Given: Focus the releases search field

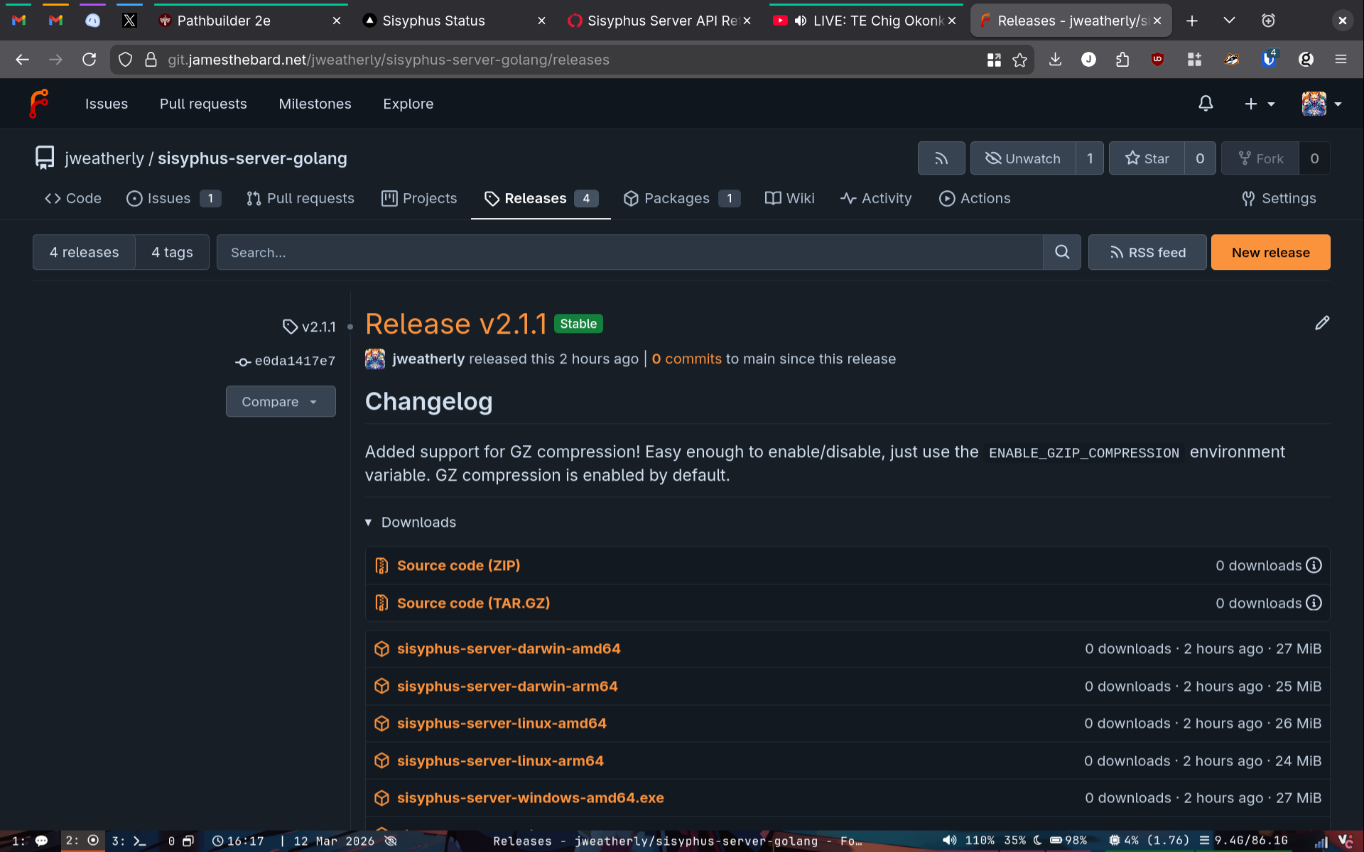Looking at the screenshot, I should pos(629,252).
